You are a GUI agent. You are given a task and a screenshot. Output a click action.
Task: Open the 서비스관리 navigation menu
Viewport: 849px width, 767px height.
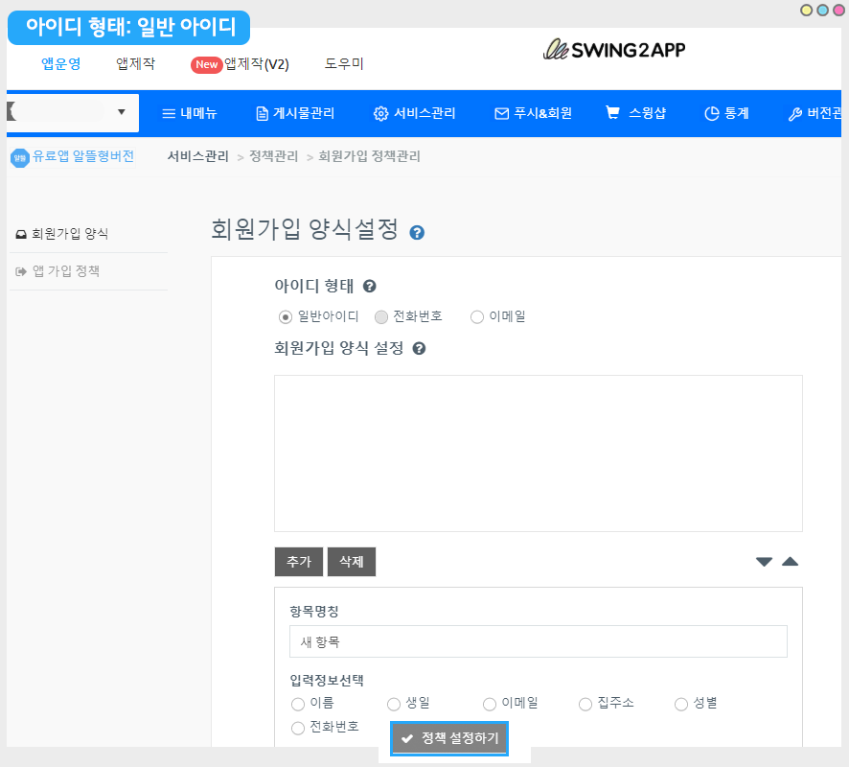click(414, 113)
